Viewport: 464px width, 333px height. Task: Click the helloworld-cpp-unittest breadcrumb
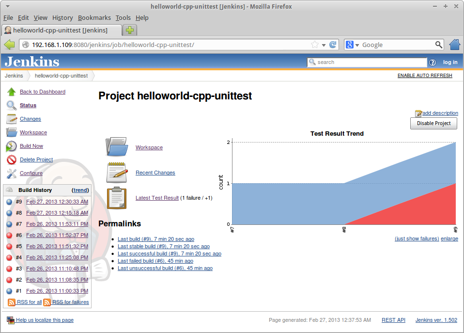61,76
